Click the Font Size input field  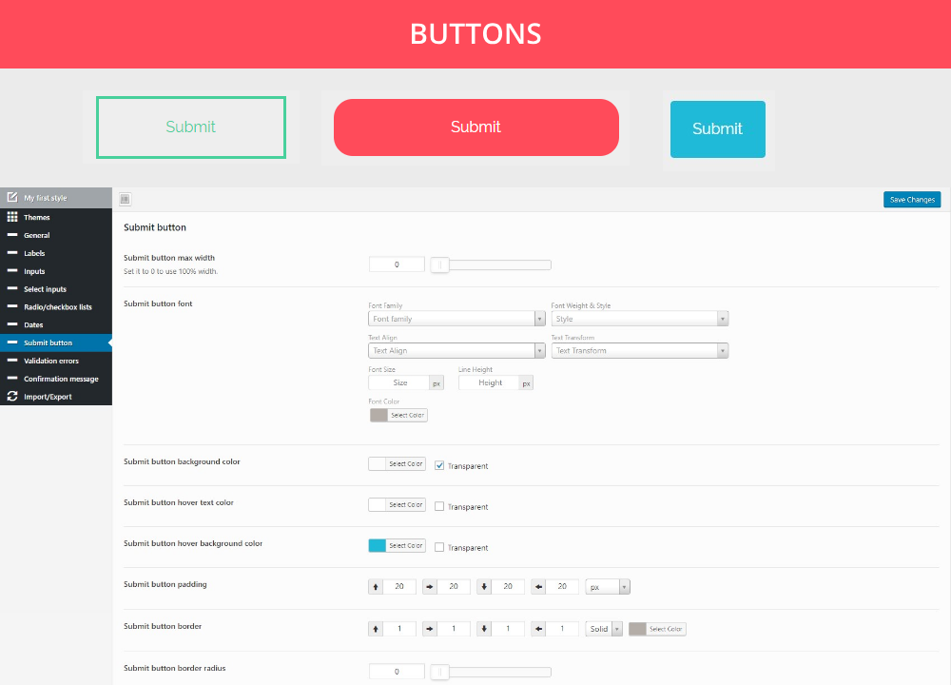[x=399, y=382]
